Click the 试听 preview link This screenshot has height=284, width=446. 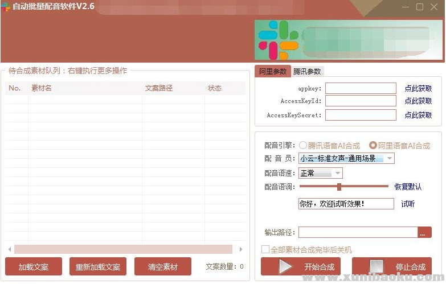(x=408, y=204)
